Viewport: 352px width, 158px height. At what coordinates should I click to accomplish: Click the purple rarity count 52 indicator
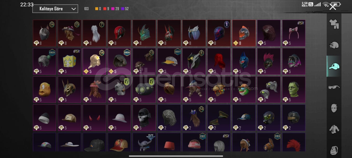(x=125, y=9)
